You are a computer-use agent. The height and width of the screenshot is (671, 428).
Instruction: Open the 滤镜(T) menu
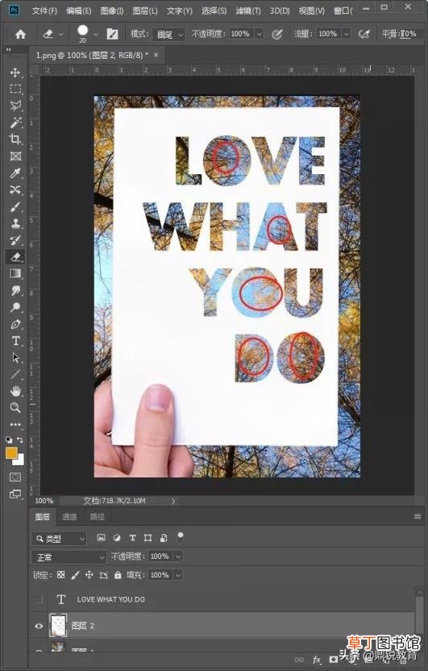pos(248,10)
